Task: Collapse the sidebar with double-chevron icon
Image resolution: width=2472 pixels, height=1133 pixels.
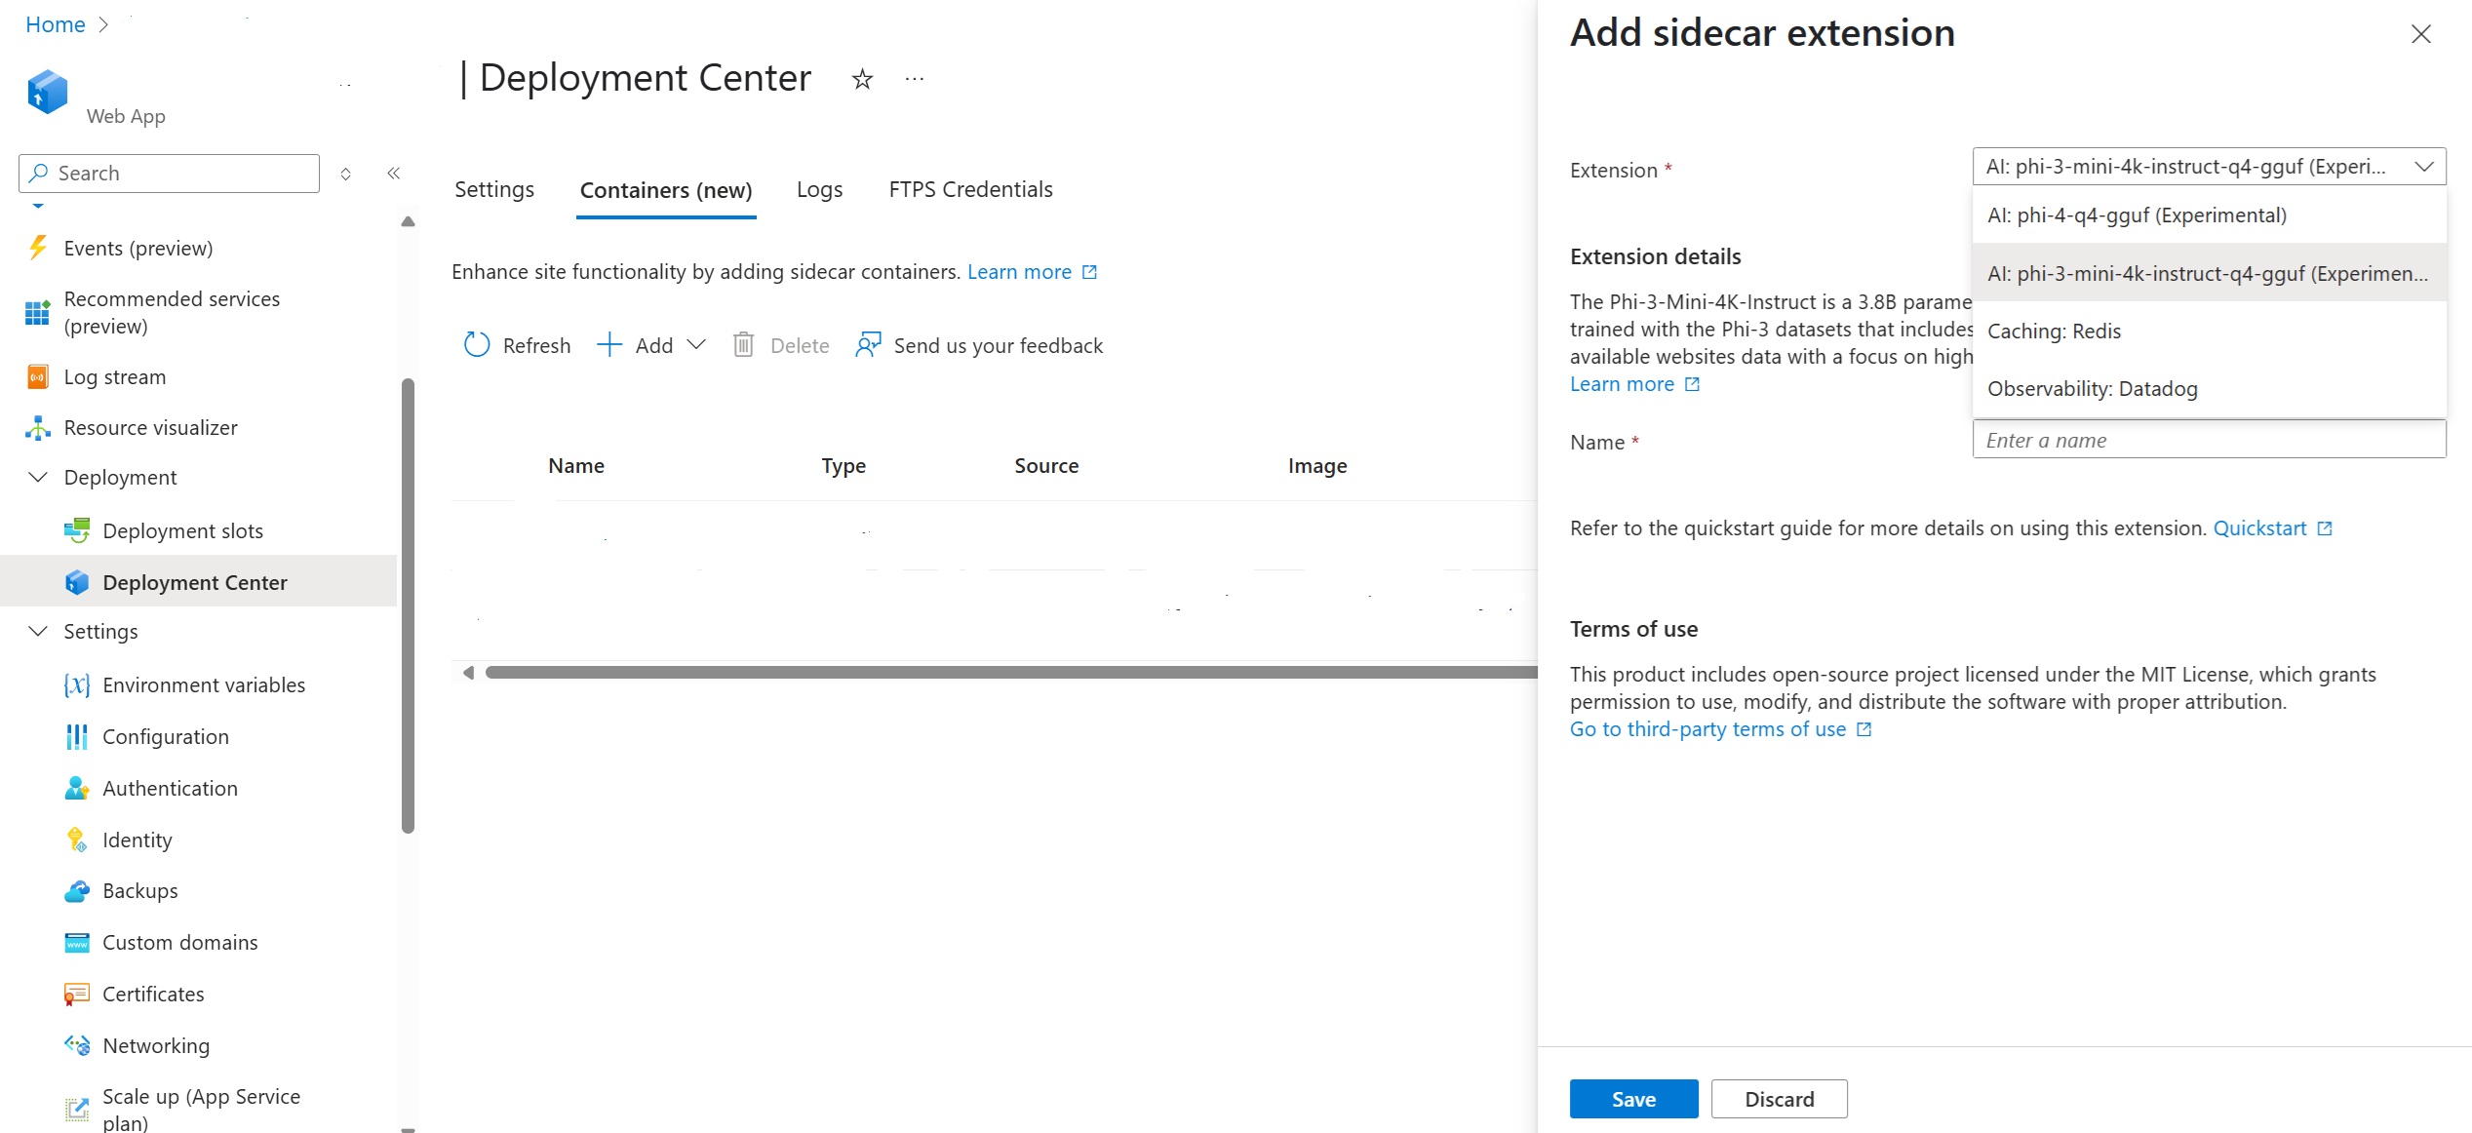Action: 394,174
